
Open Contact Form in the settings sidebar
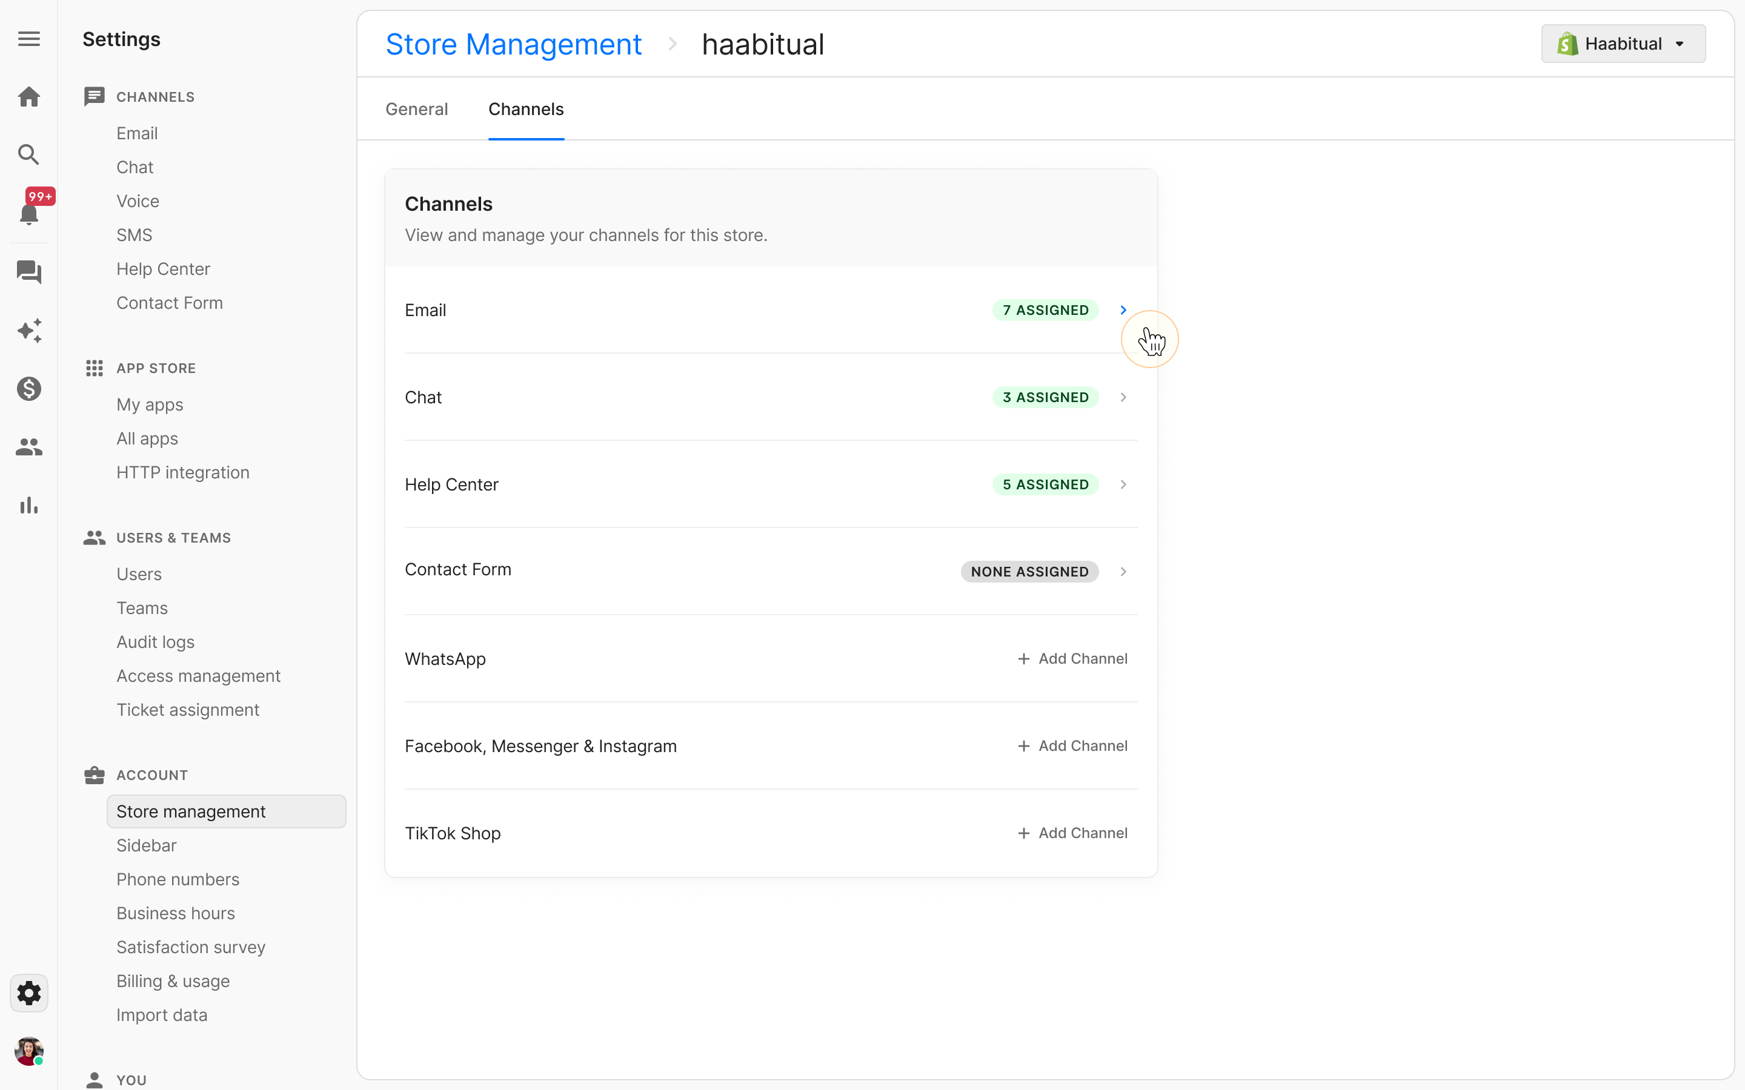[x=170, y=303]
